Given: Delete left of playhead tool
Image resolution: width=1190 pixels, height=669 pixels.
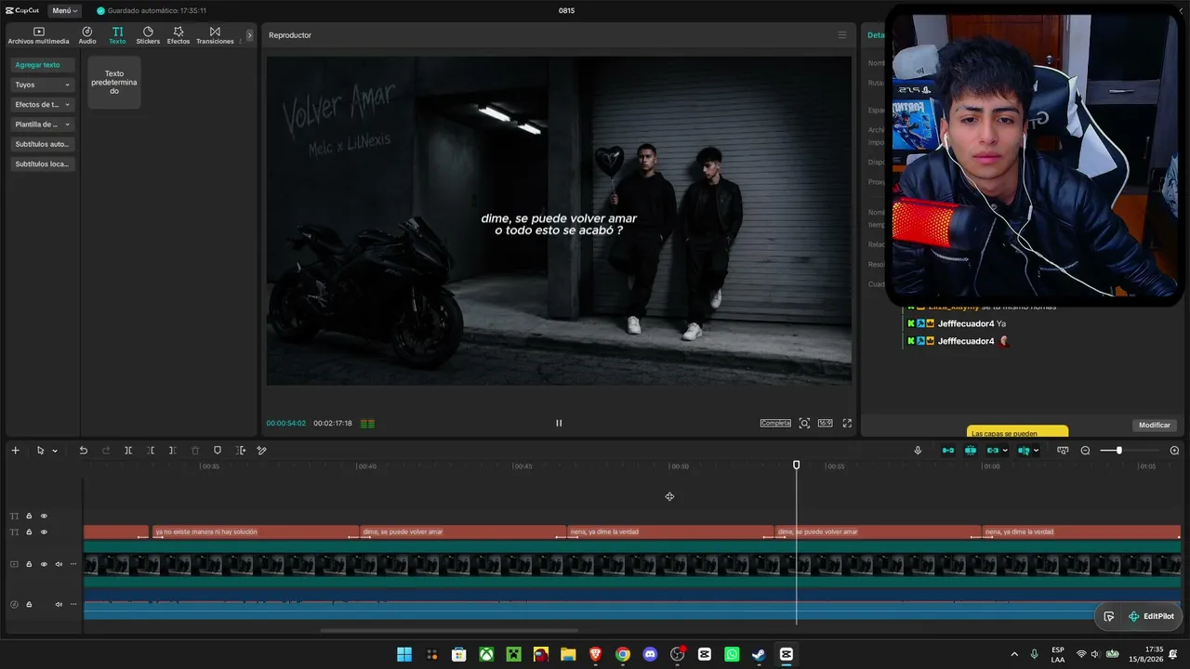Looking at the screenshot, I should (151, 451).
